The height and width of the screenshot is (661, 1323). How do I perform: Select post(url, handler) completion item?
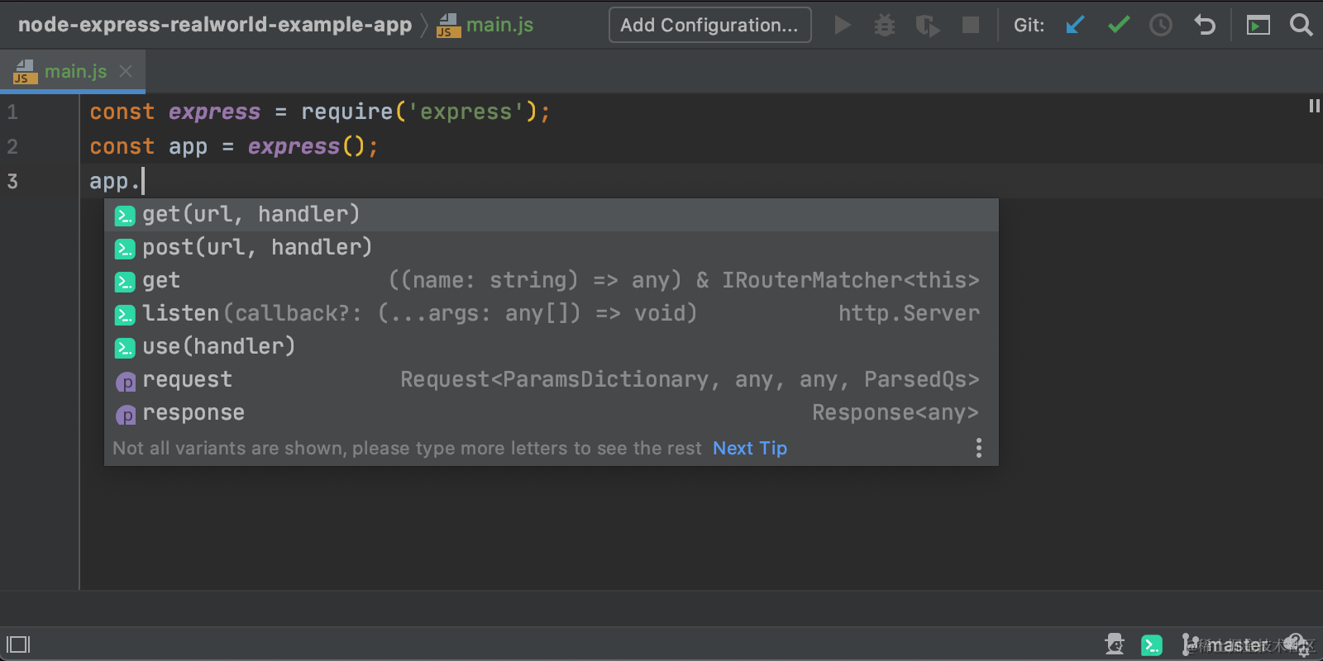(x=552, y=247)
